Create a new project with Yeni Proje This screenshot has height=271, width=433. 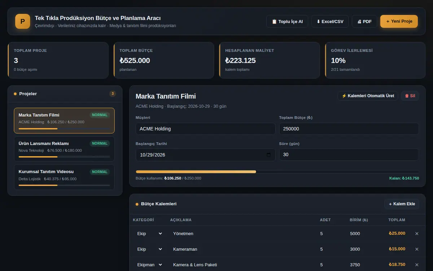[399, 21]
